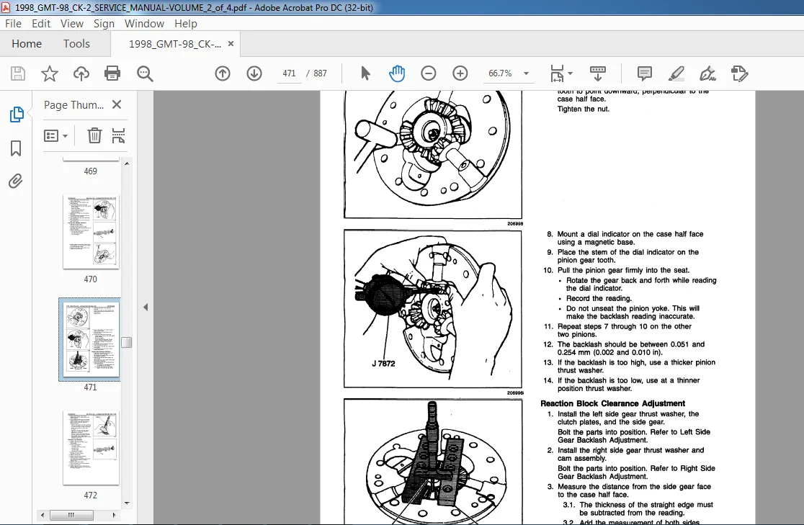
Task: Open thumbnail options menu dropdown
Action: [x=56, y=136]
